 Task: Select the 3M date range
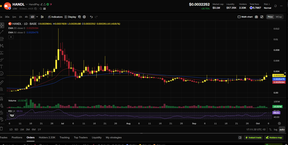[28, 129]
